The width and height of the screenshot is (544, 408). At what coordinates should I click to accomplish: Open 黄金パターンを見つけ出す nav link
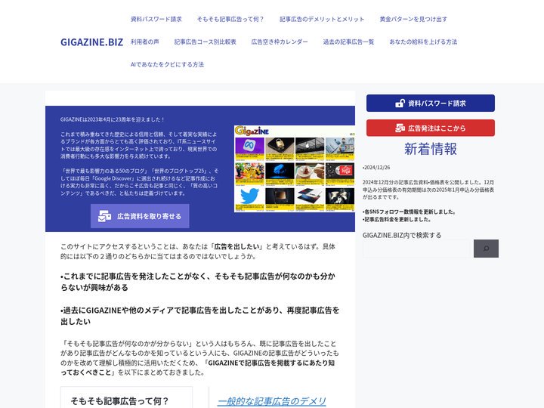[x=413, y=19]
